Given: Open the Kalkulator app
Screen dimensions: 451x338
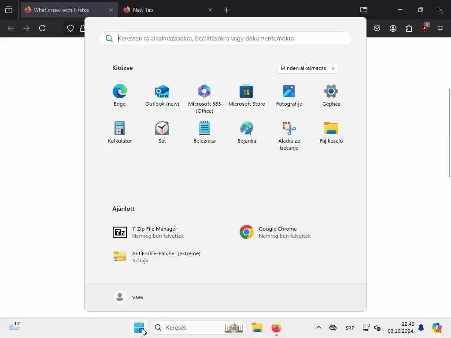Looking at the screenshot, I should pyautogui.click(x=120, y=132).
